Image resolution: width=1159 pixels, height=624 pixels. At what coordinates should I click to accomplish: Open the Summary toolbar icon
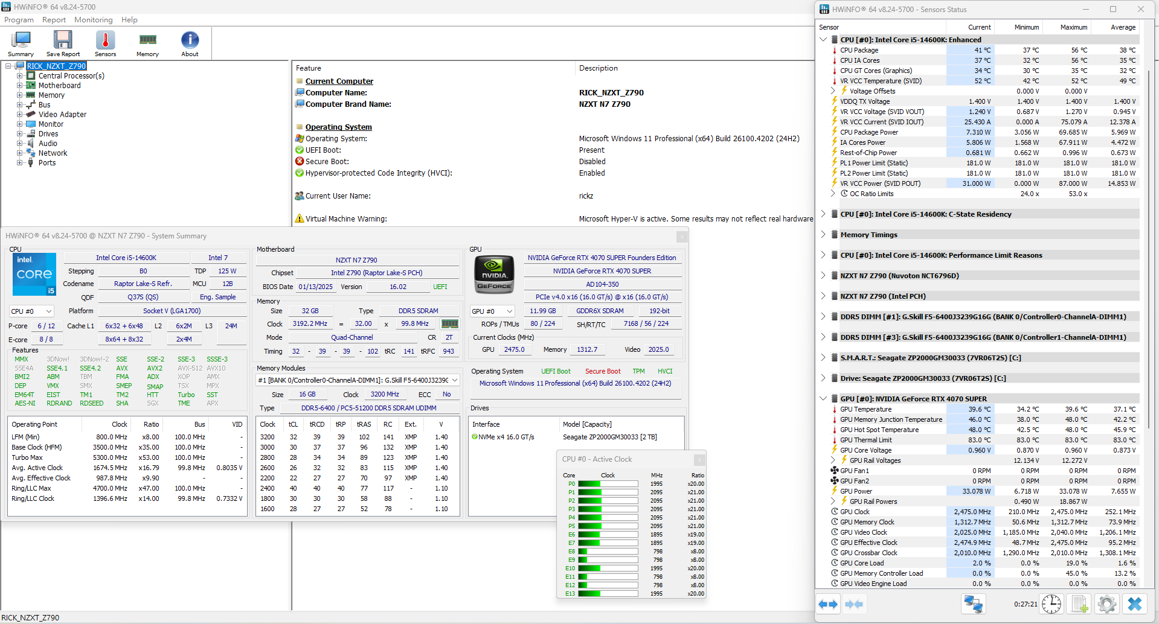click(x=21, y=43)
